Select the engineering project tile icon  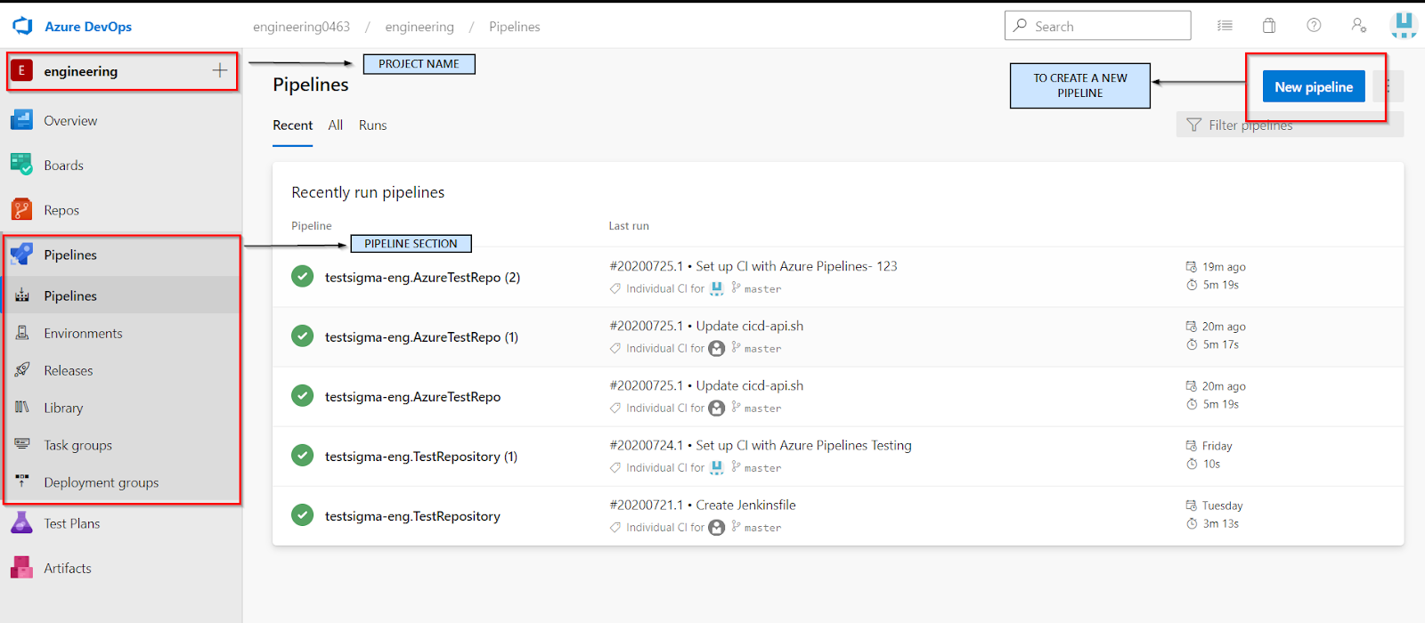coord(21,71)
